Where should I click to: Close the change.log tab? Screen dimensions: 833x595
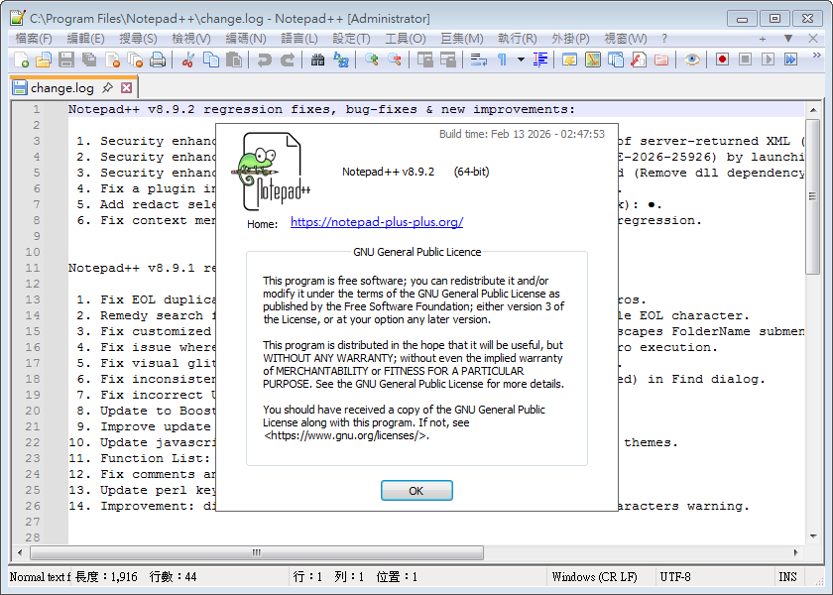pos(127,87)
